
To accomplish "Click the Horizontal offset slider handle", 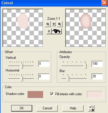I will click(22, 78).
